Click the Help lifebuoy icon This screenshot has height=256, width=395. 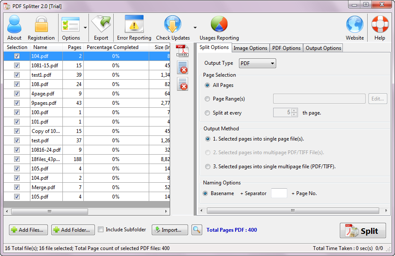point(380,25)
